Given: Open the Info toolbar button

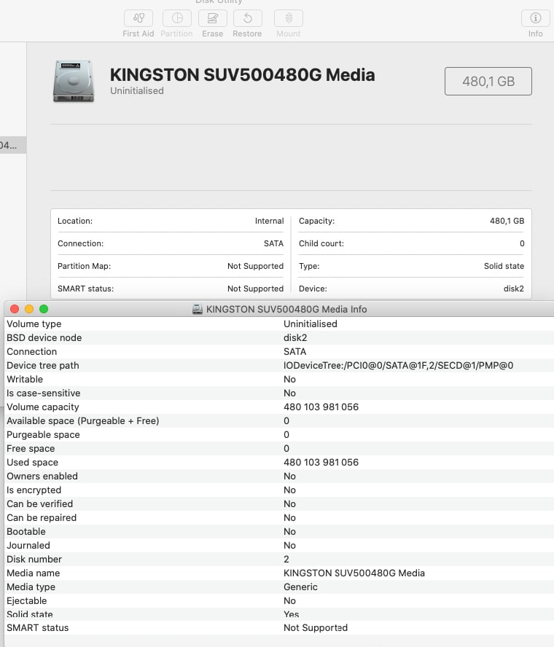Looking at the screenshot, I should click(536, 24).
